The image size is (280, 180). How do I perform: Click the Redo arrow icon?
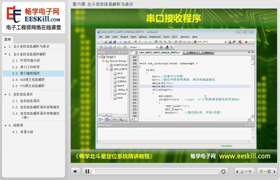tap(140, 42)
